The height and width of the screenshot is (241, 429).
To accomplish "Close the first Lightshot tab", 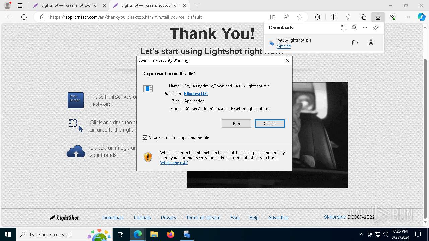I will 104,5.
